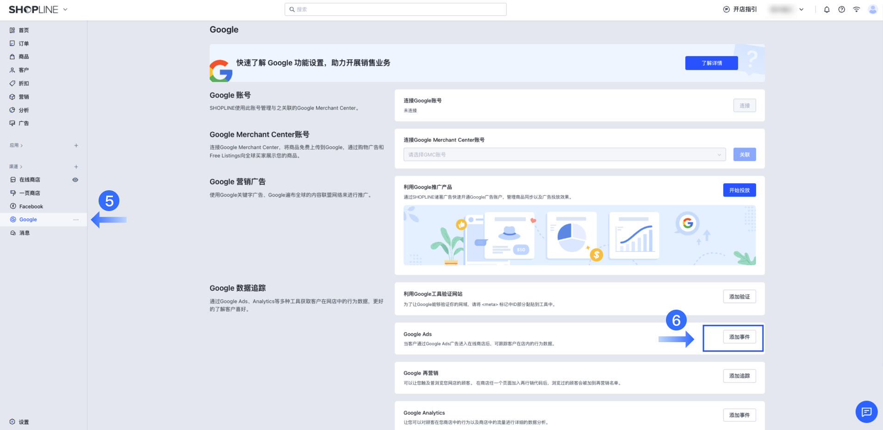Viewport: 883px width, 430px height.
Task: Click the 开店指引 store guide icon
Action: [727, 9]
